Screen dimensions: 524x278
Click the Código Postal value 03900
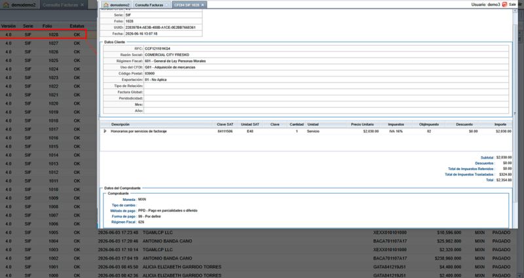150,73
